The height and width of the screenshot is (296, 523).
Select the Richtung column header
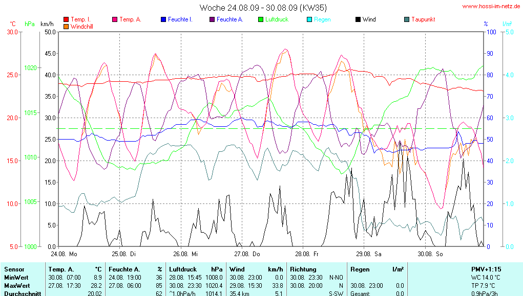tap(304, 269)
